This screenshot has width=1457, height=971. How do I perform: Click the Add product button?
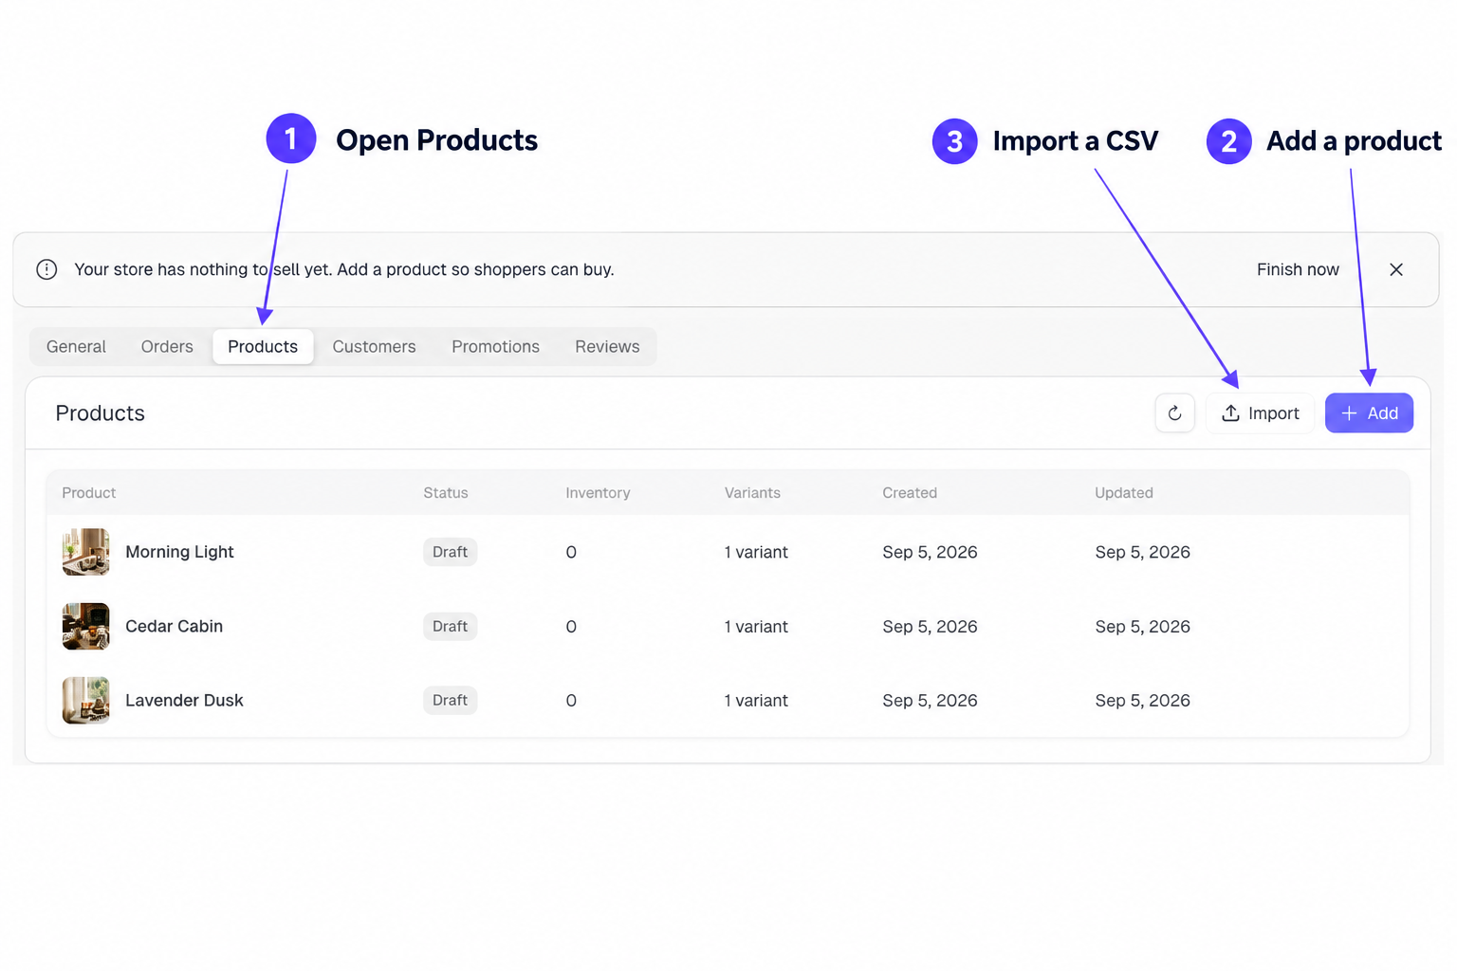coord(1369,413)
